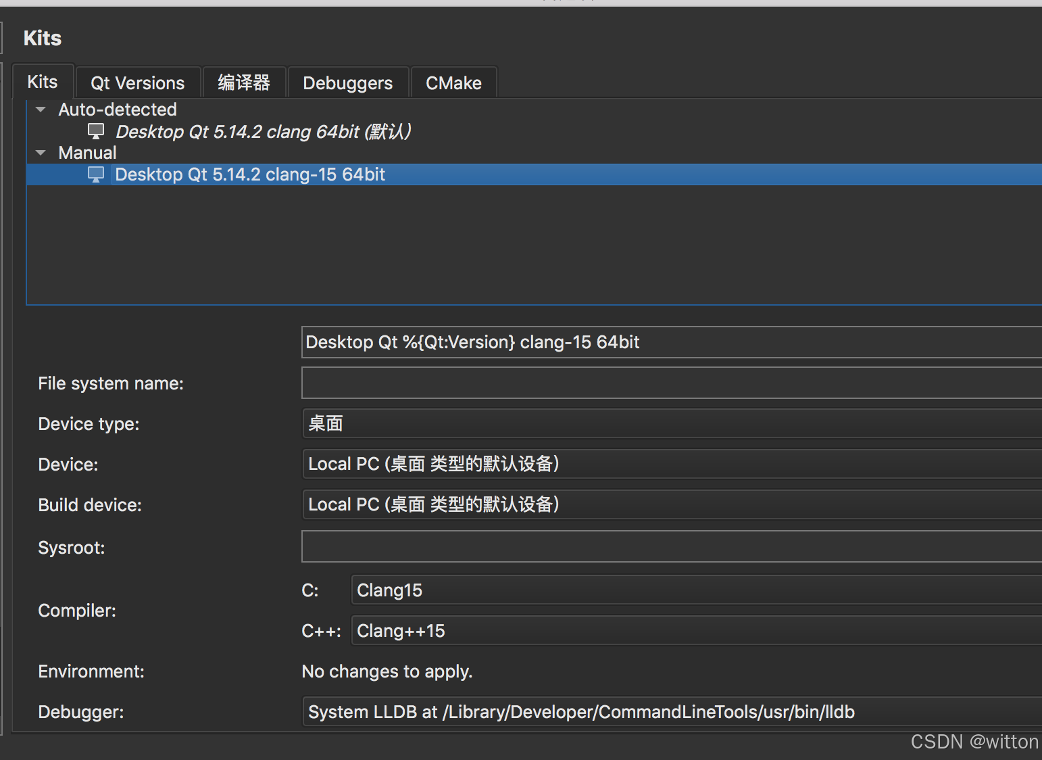Collapse the Manual kits group
Screen dimensions: 1042x760
tap(41, 153)
